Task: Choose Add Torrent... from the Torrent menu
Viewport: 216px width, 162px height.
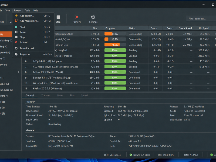Action: [x=33, y=16]
